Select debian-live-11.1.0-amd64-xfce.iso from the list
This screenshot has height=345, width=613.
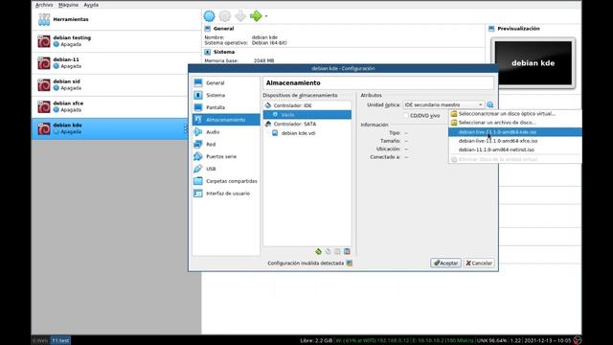tap(515, 141)
